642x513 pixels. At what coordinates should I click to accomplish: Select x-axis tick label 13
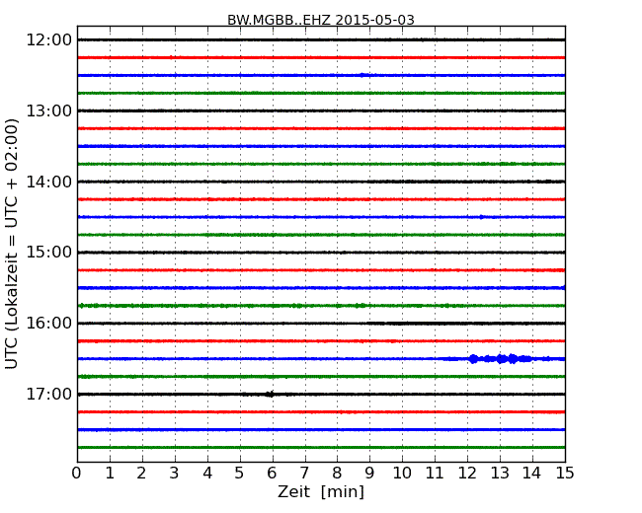click(500, 474)
